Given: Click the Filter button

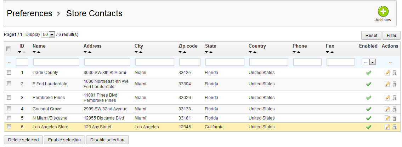Looking at the screenshot, I should 391,36.
